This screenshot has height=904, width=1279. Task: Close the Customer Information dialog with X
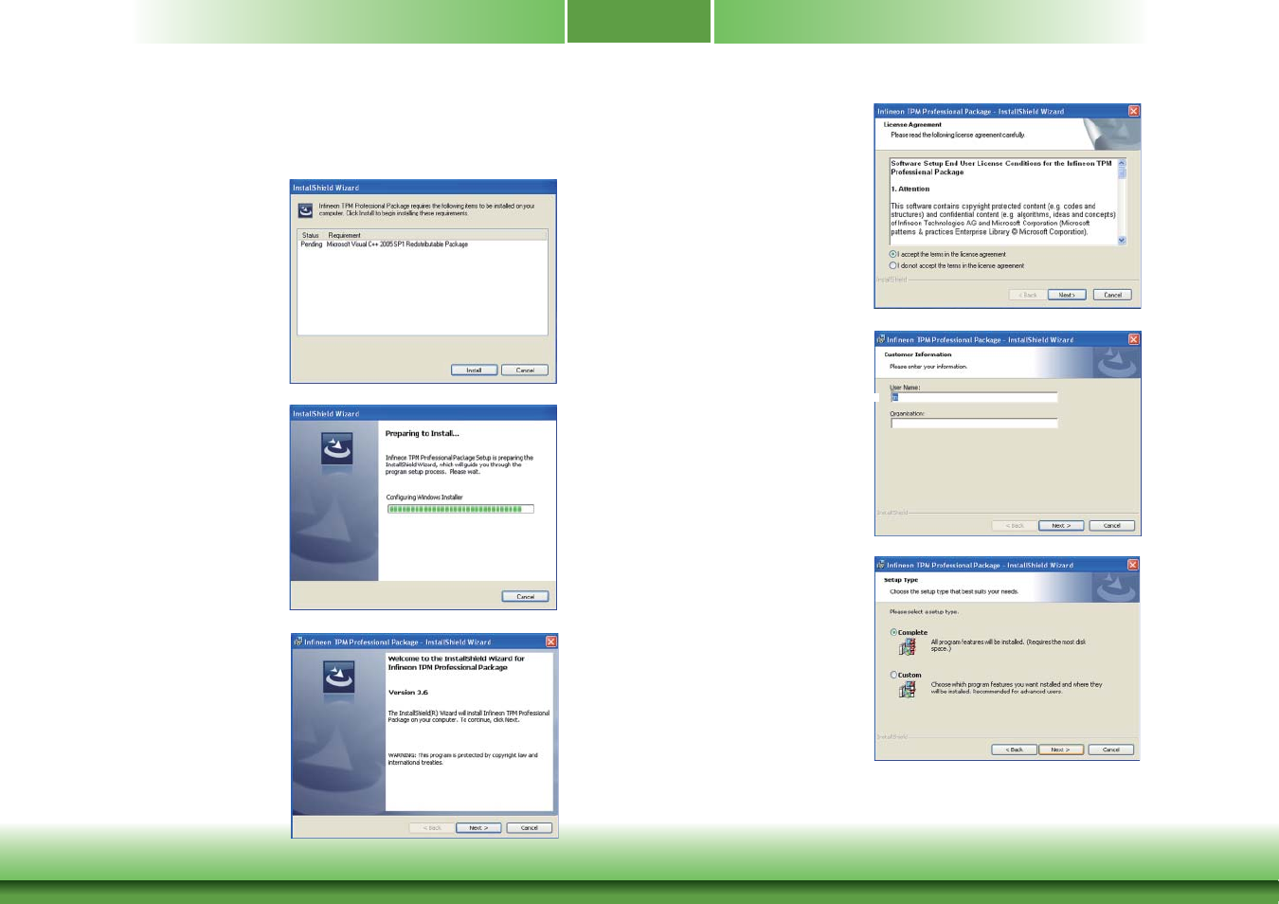click(1134, 339)
